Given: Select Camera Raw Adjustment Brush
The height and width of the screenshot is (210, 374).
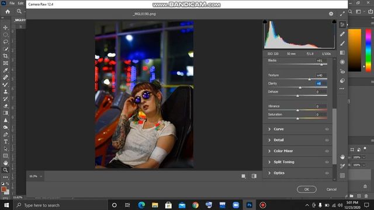Looking at the screenshot, I should 342,43.
